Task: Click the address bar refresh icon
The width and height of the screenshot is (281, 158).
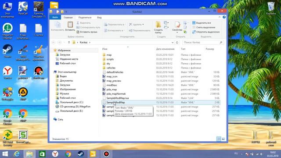Action: pos(177,43)
